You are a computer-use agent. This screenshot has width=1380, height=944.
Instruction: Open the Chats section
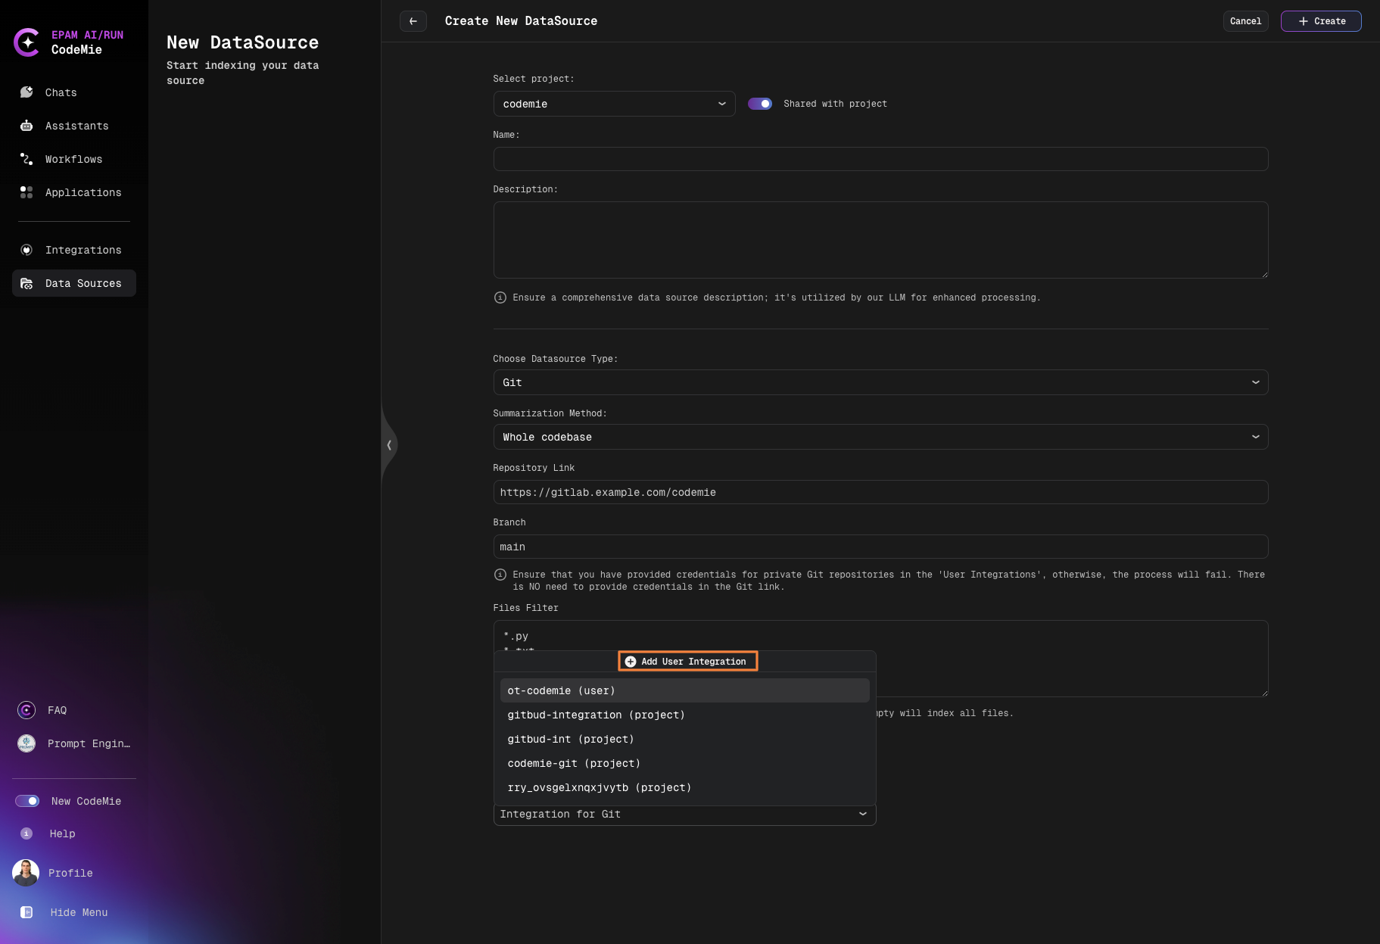[x=61, y=92]
